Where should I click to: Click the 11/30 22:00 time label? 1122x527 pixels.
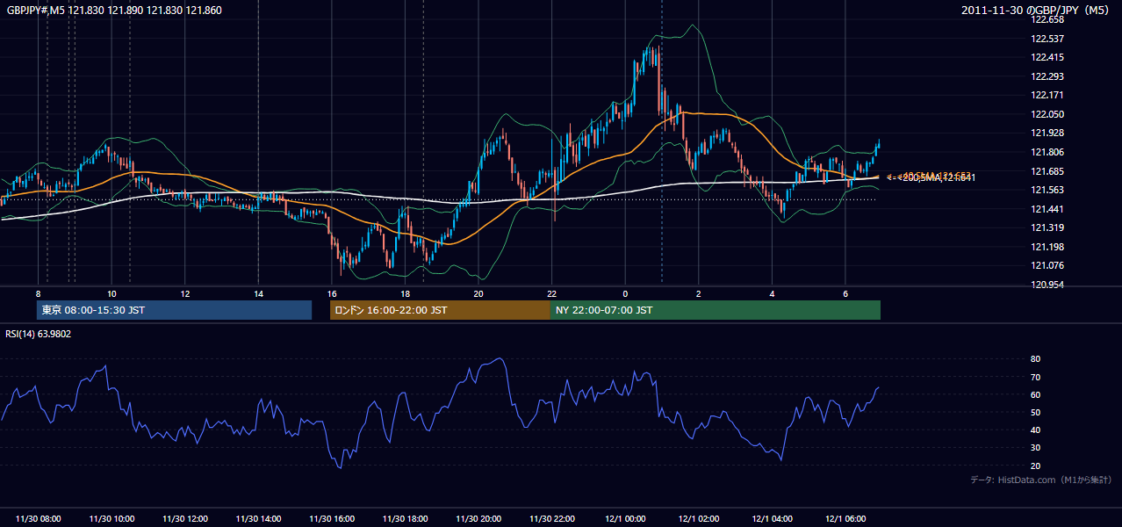552,519
